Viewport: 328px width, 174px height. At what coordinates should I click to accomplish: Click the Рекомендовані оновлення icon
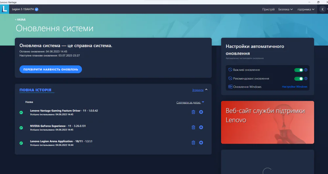coord(230,78)
